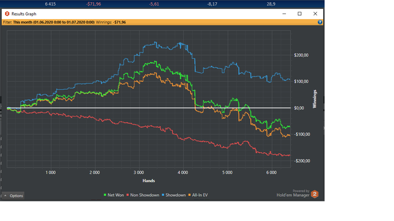Maximize the Results Graph window
This screenshot has width=394, height=221.
point(299,14)
